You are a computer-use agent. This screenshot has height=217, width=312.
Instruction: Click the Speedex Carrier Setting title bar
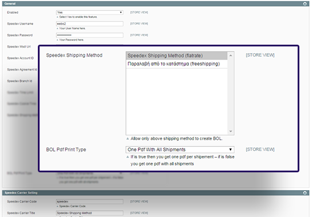click(x=155, y=192)
